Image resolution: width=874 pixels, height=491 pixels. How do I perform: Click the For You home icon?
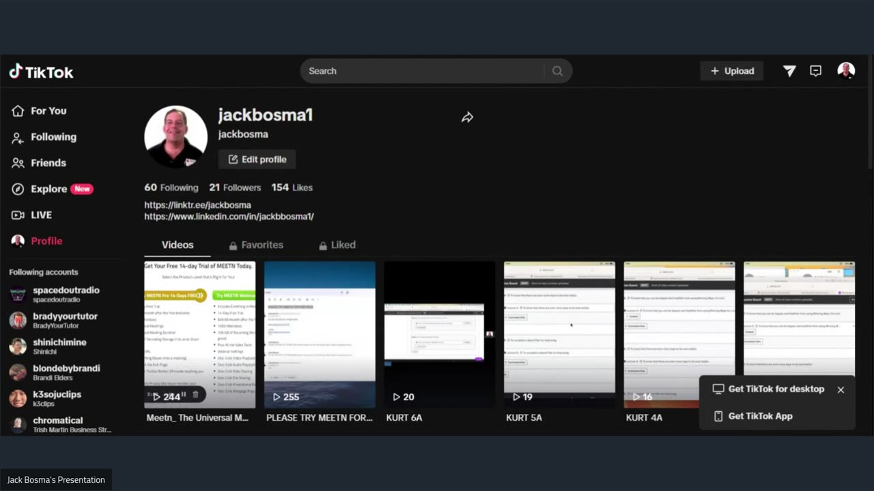click(x=18, y=110)
